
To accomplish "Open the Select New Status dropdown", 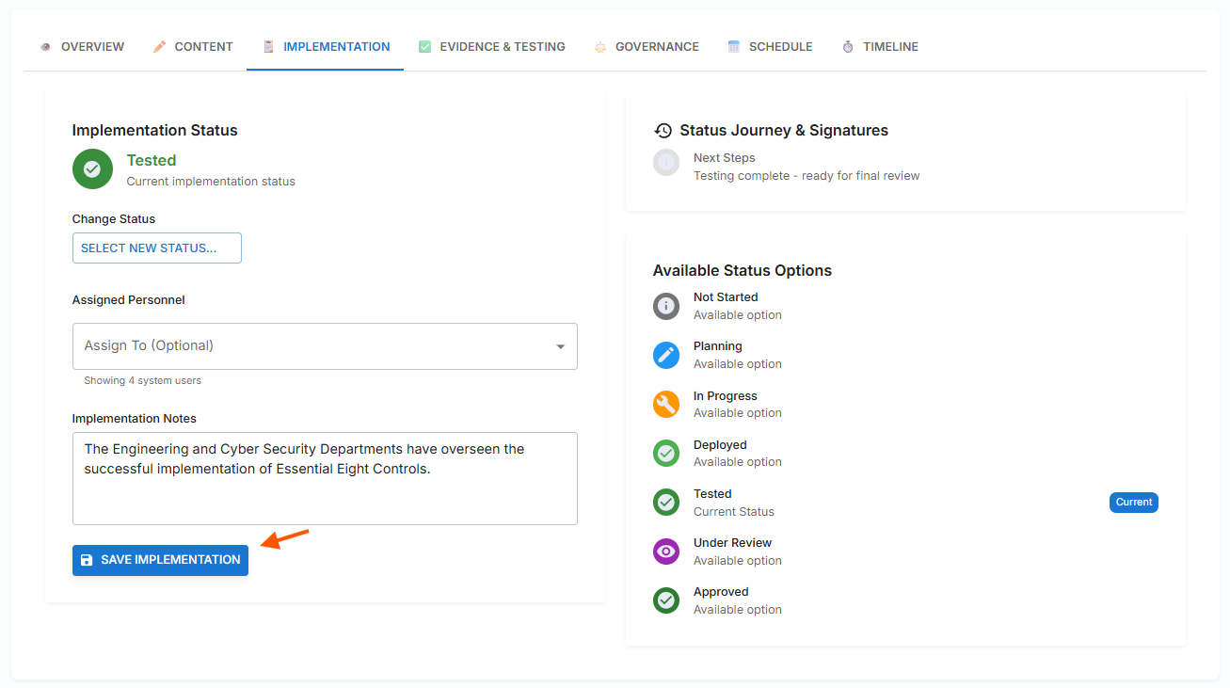I will [x=157, y=248].
